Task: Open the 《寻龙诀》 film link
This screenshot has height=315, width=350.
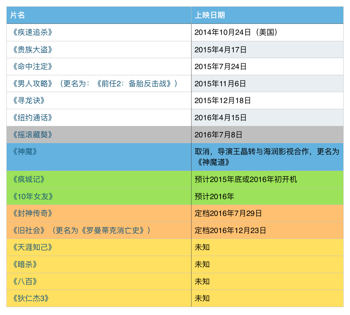Action: click(29, 101)
